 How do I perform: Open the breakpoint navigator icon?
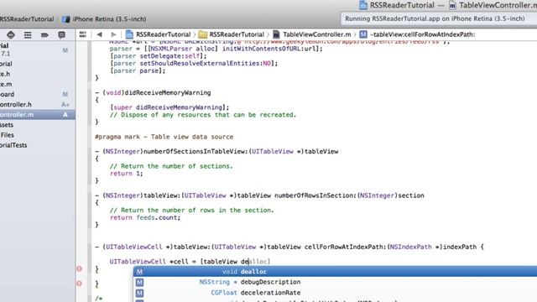pos(11,34)
